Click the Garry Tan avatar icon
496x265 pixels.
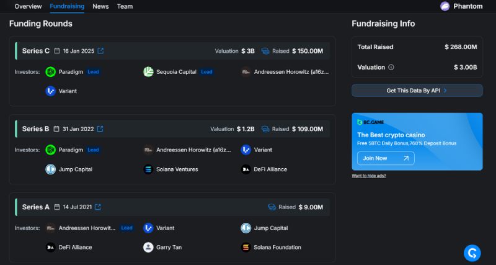148,247
